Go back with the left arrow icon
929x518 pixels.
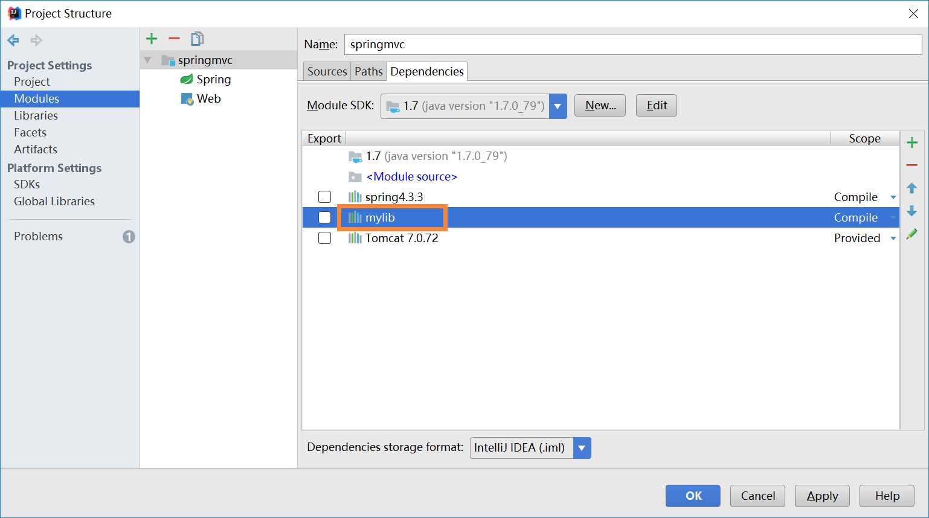pos(13,40)
